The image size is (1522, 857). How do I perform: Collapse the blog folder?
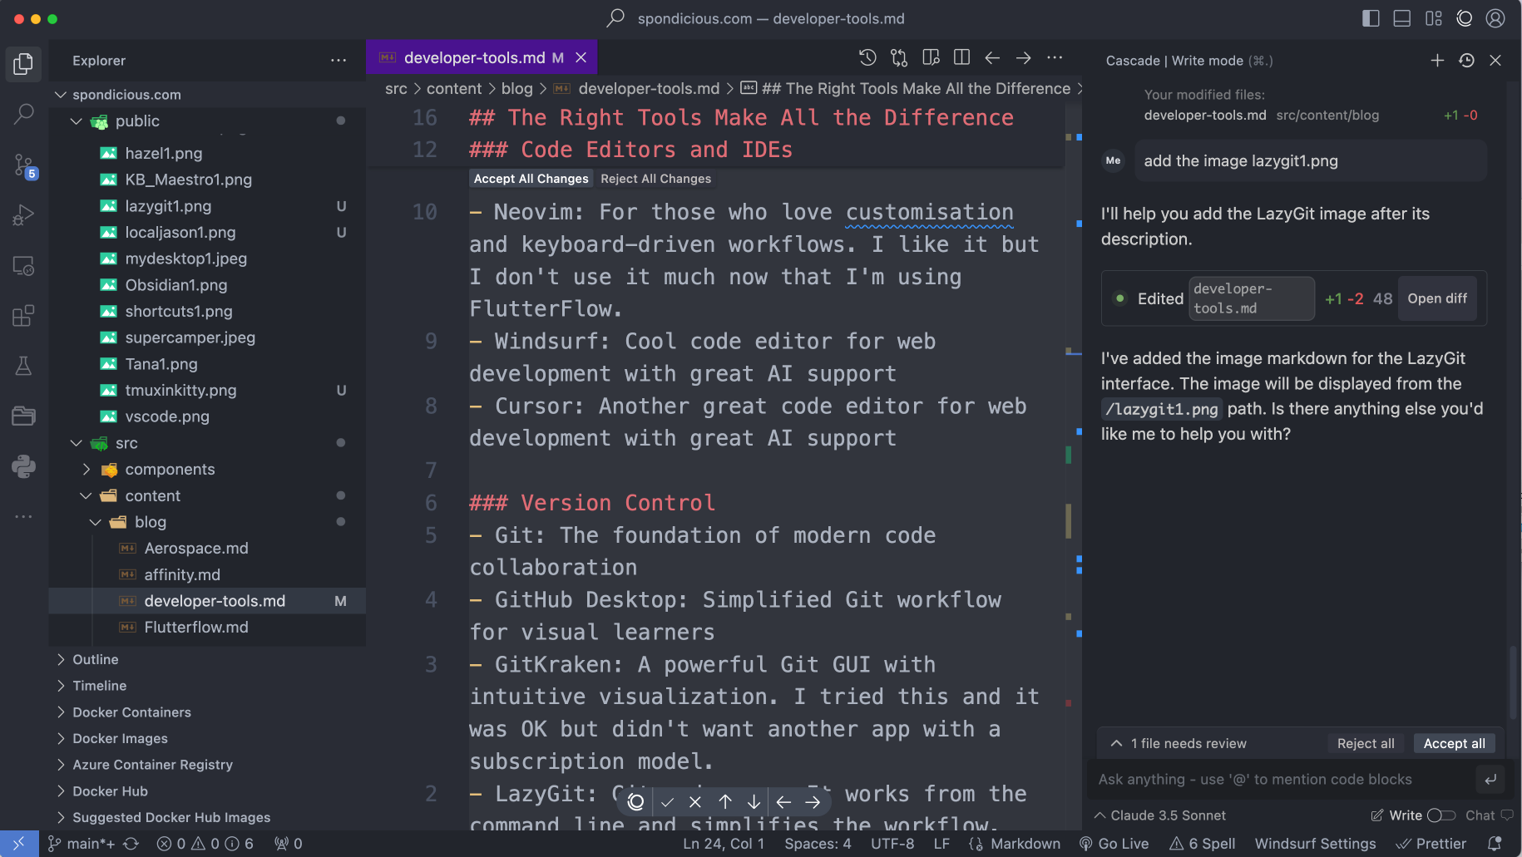click(x=95, y=522)
